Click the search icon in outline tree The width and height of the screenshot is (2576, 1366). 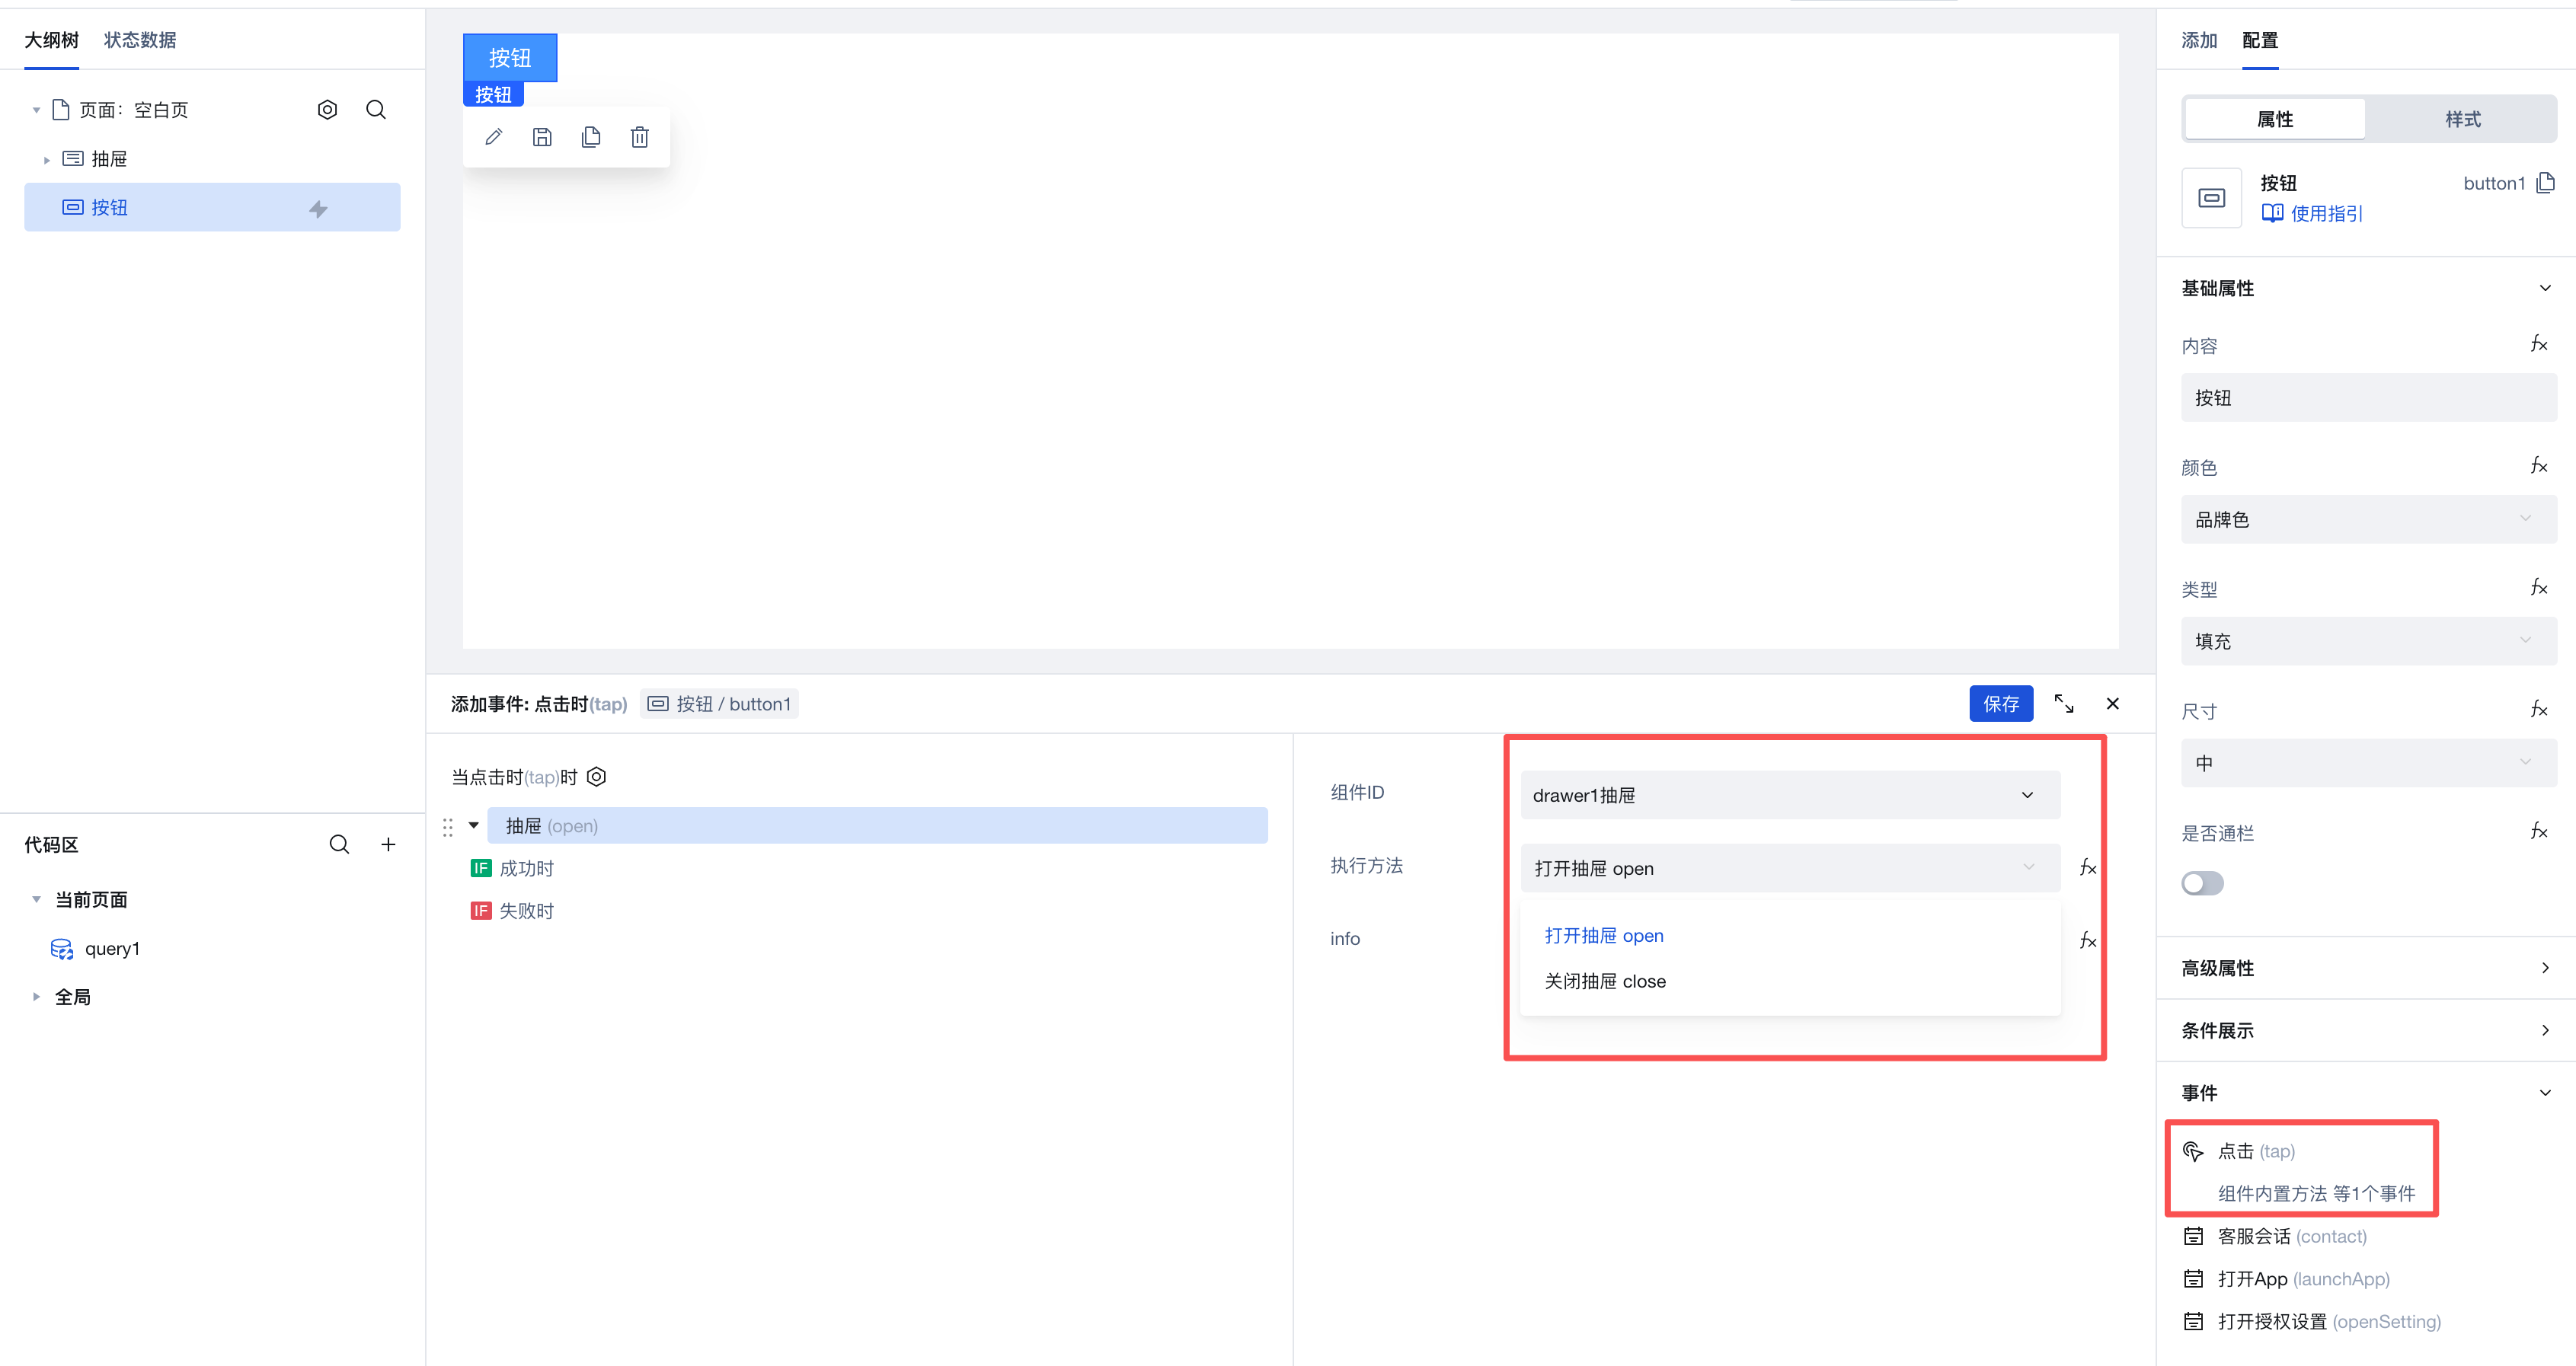point(376,110)
